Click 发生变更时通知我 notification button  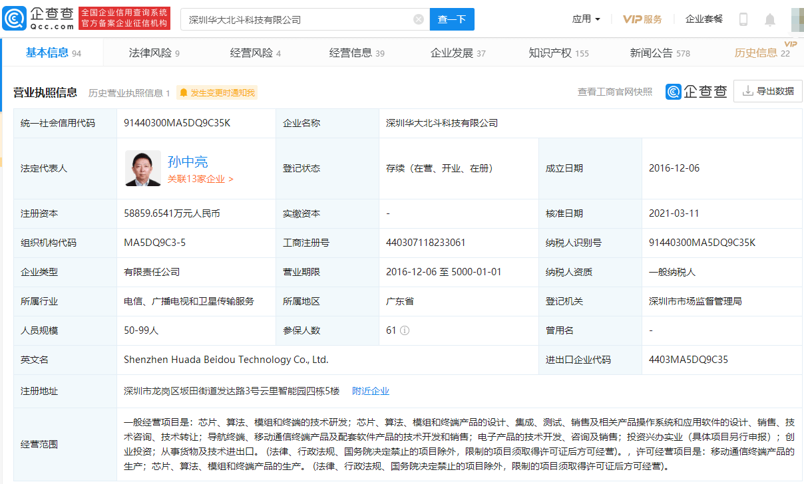217,92
